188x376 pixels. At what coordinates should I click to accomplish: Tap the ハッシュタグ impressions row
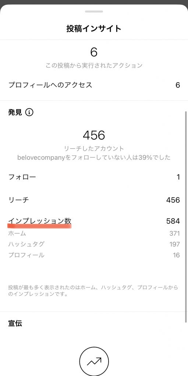(94, 244)
